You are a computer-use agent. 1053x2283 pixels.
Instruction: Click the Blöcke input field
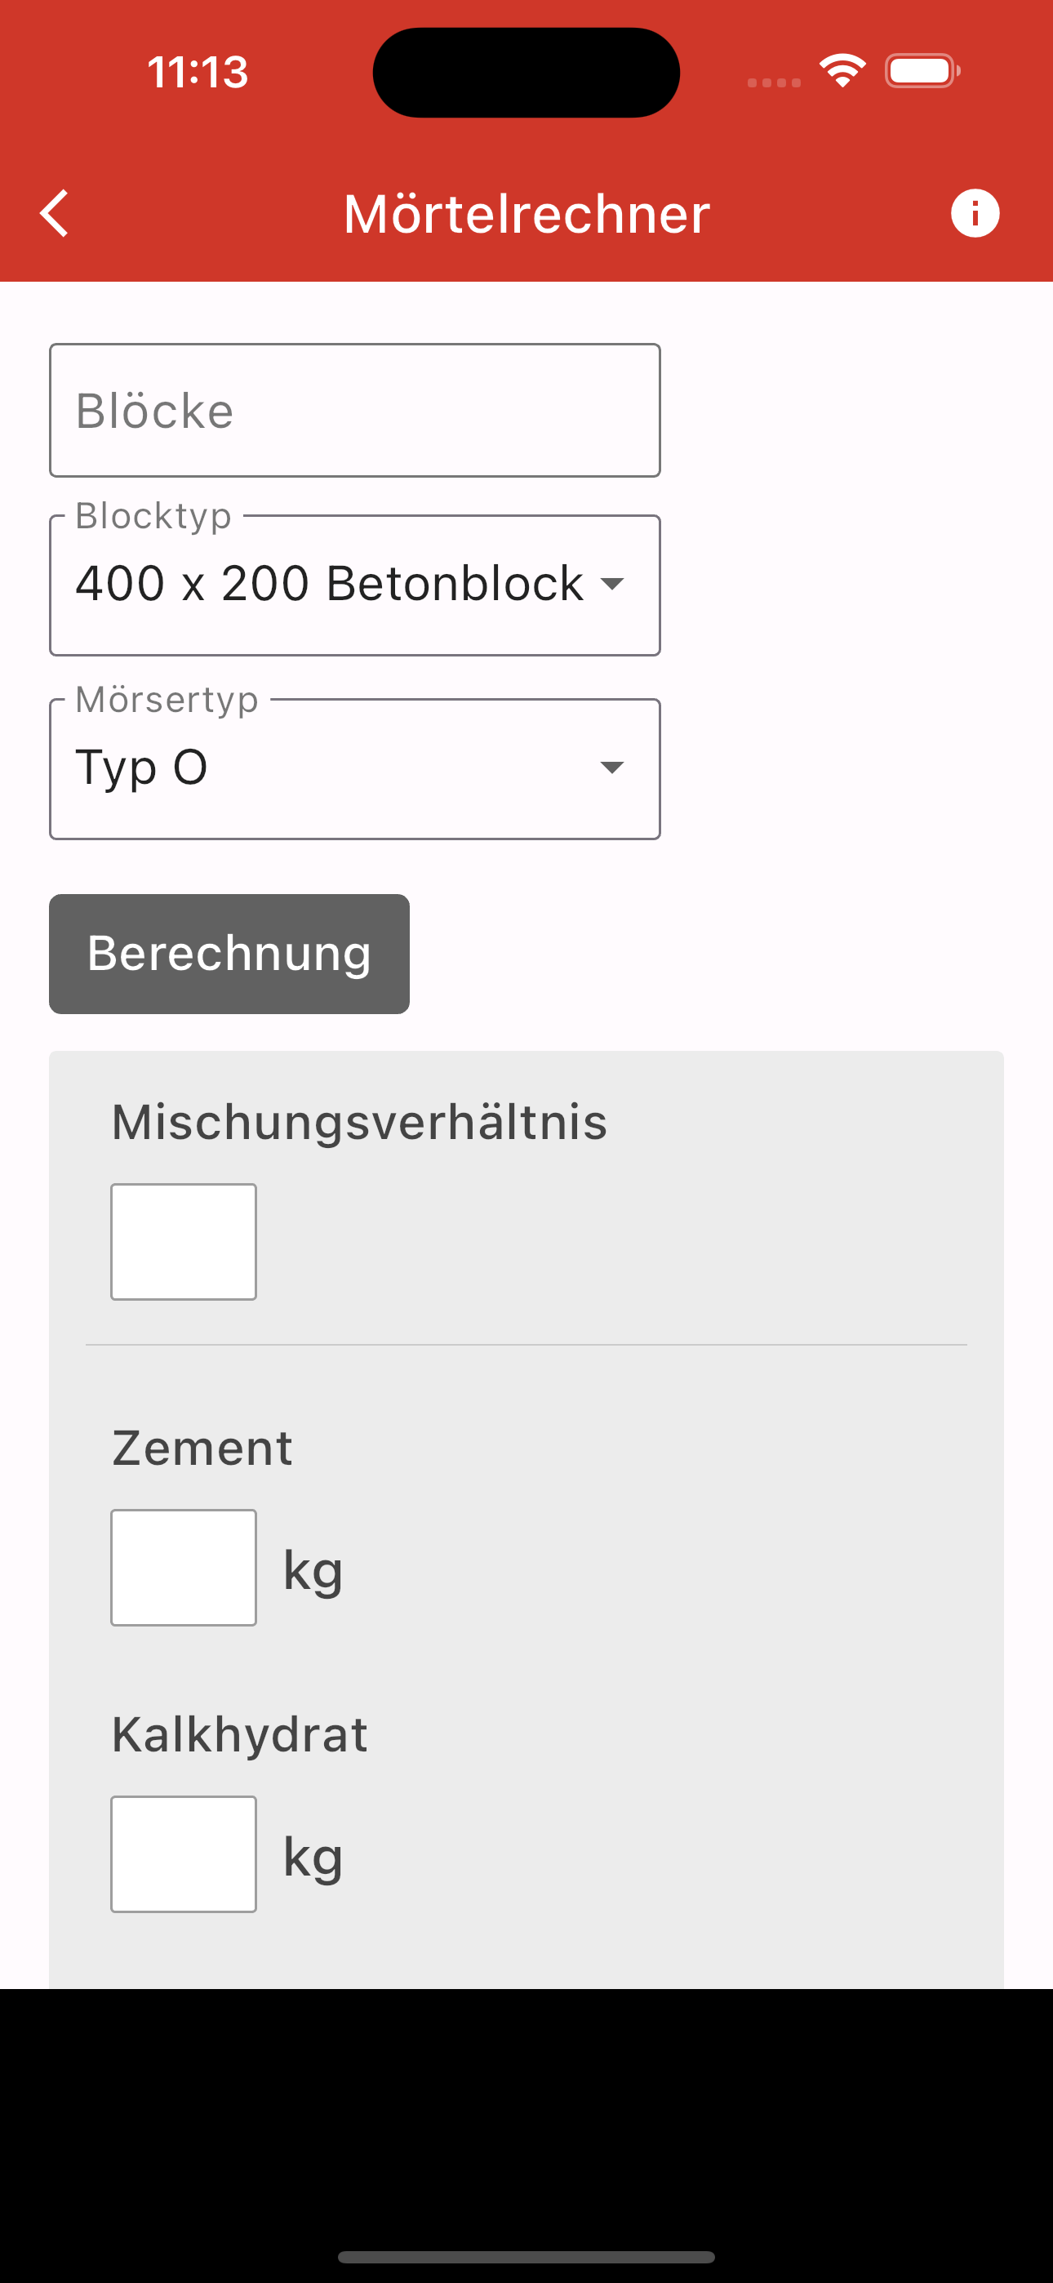[354, 411]
